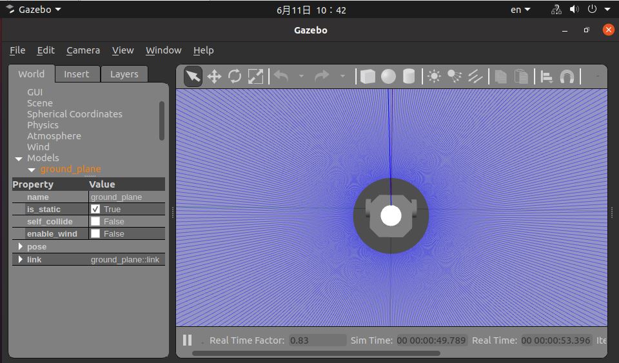The width and height of the screenshot is (619, 363).
Task: Enable the self_collide checkbox
Action: pos(95,221)
